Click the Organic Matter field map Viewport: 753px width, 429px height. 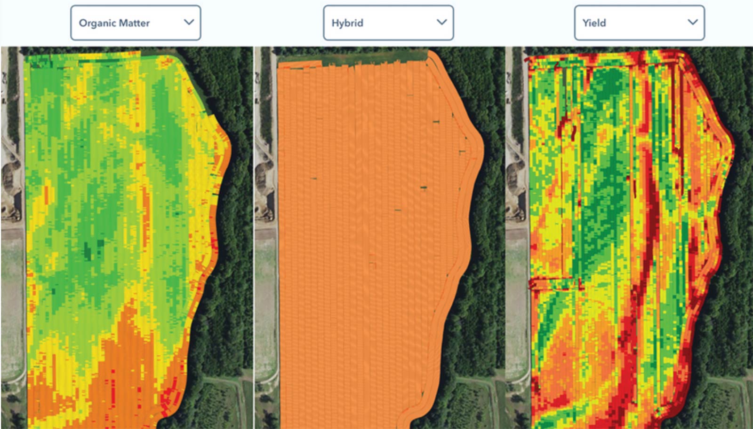click(127, 237)
